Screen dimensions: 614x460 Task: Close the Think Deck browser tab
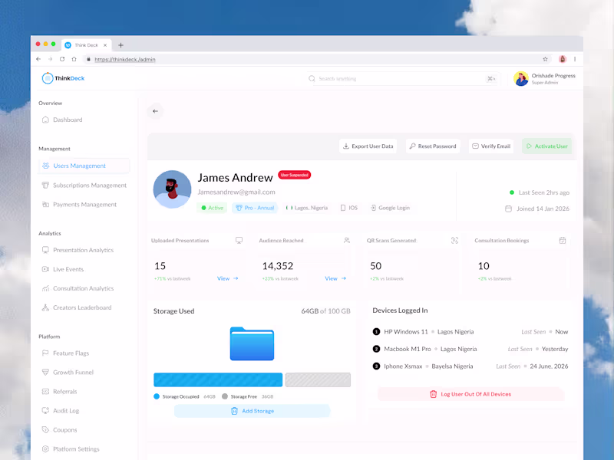(x=105, y=45)
